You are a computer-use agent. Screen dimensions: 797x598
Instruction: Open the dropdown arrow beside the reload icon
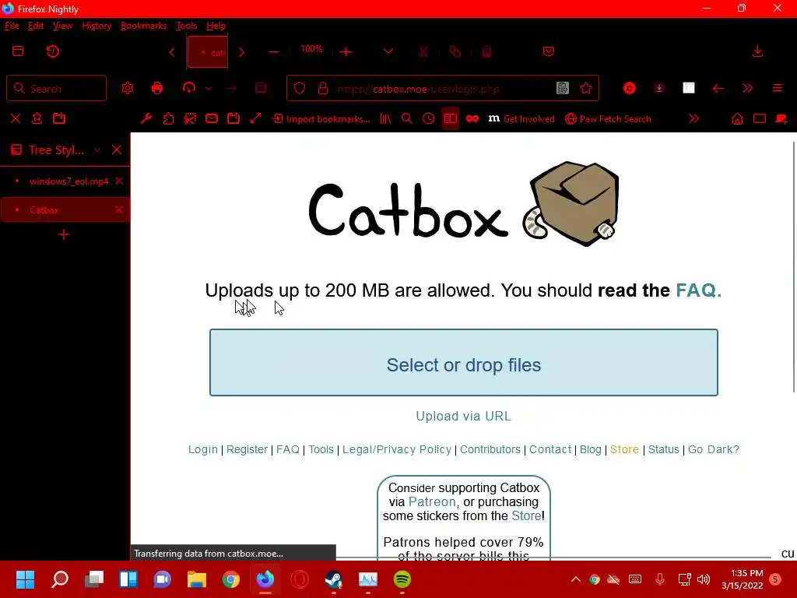point(209,89)
